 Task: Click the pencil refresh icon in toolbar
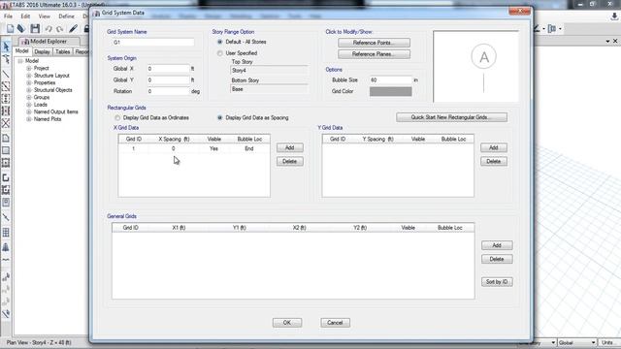click(74, 28)
